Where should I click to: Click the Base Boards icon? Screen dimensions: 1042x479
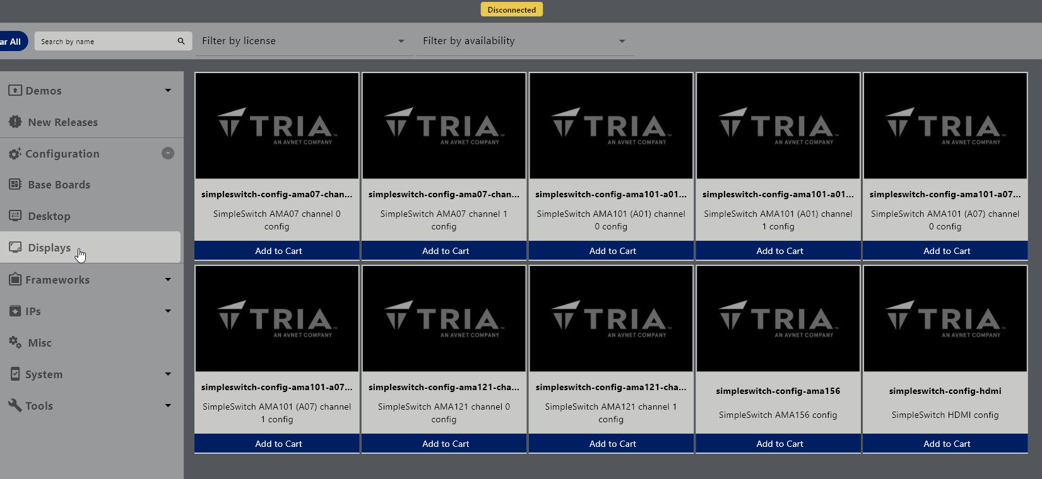pyautogui.click(x=15, y=184)
